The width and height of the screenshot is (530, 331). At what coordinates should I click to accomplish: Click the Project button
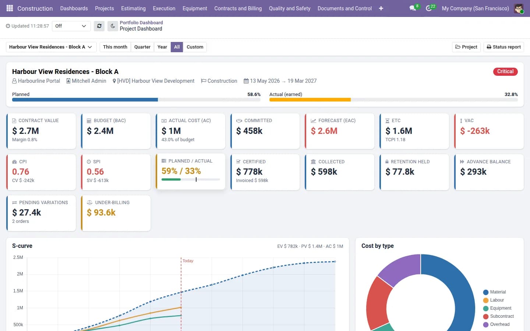[466, 47]
